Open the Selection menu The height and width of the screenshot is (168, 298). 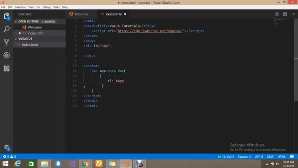20,7
